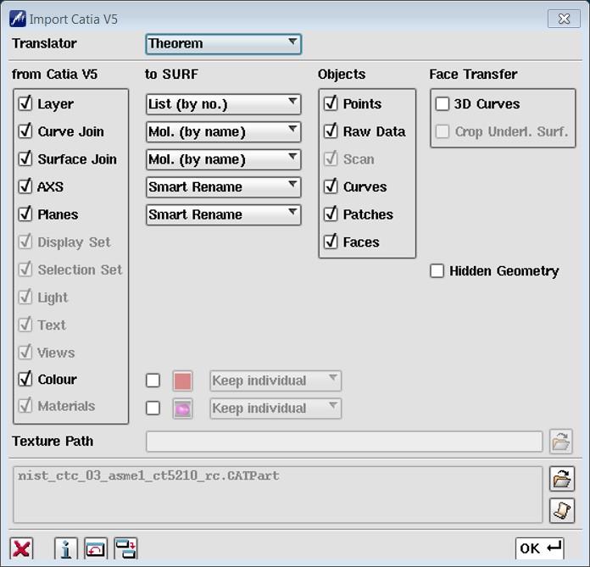This screenshot has width=590, height=567.
Task: Click the greyed Light checkbox
Action: tap(25, 297)
